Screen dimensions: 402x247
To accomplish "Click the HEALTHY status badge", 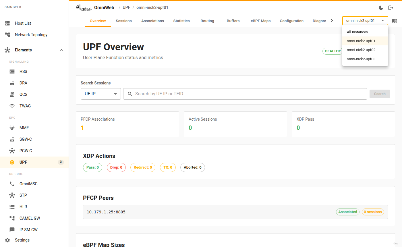I will [x=333, y=51].
